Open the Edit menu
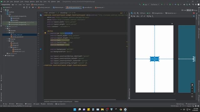 8,2
